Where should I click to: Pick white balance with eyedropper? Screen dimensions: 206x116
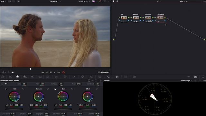[6, 84]
